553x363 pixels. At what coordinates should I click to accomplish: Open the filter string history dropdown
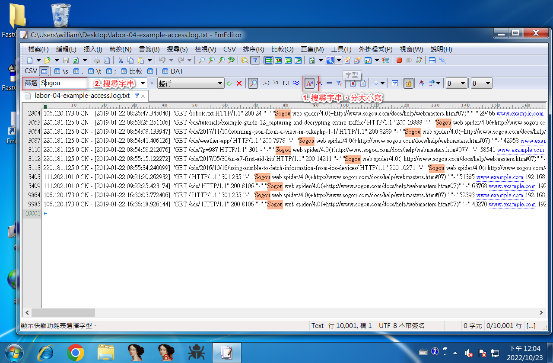(x=143, y=83)
